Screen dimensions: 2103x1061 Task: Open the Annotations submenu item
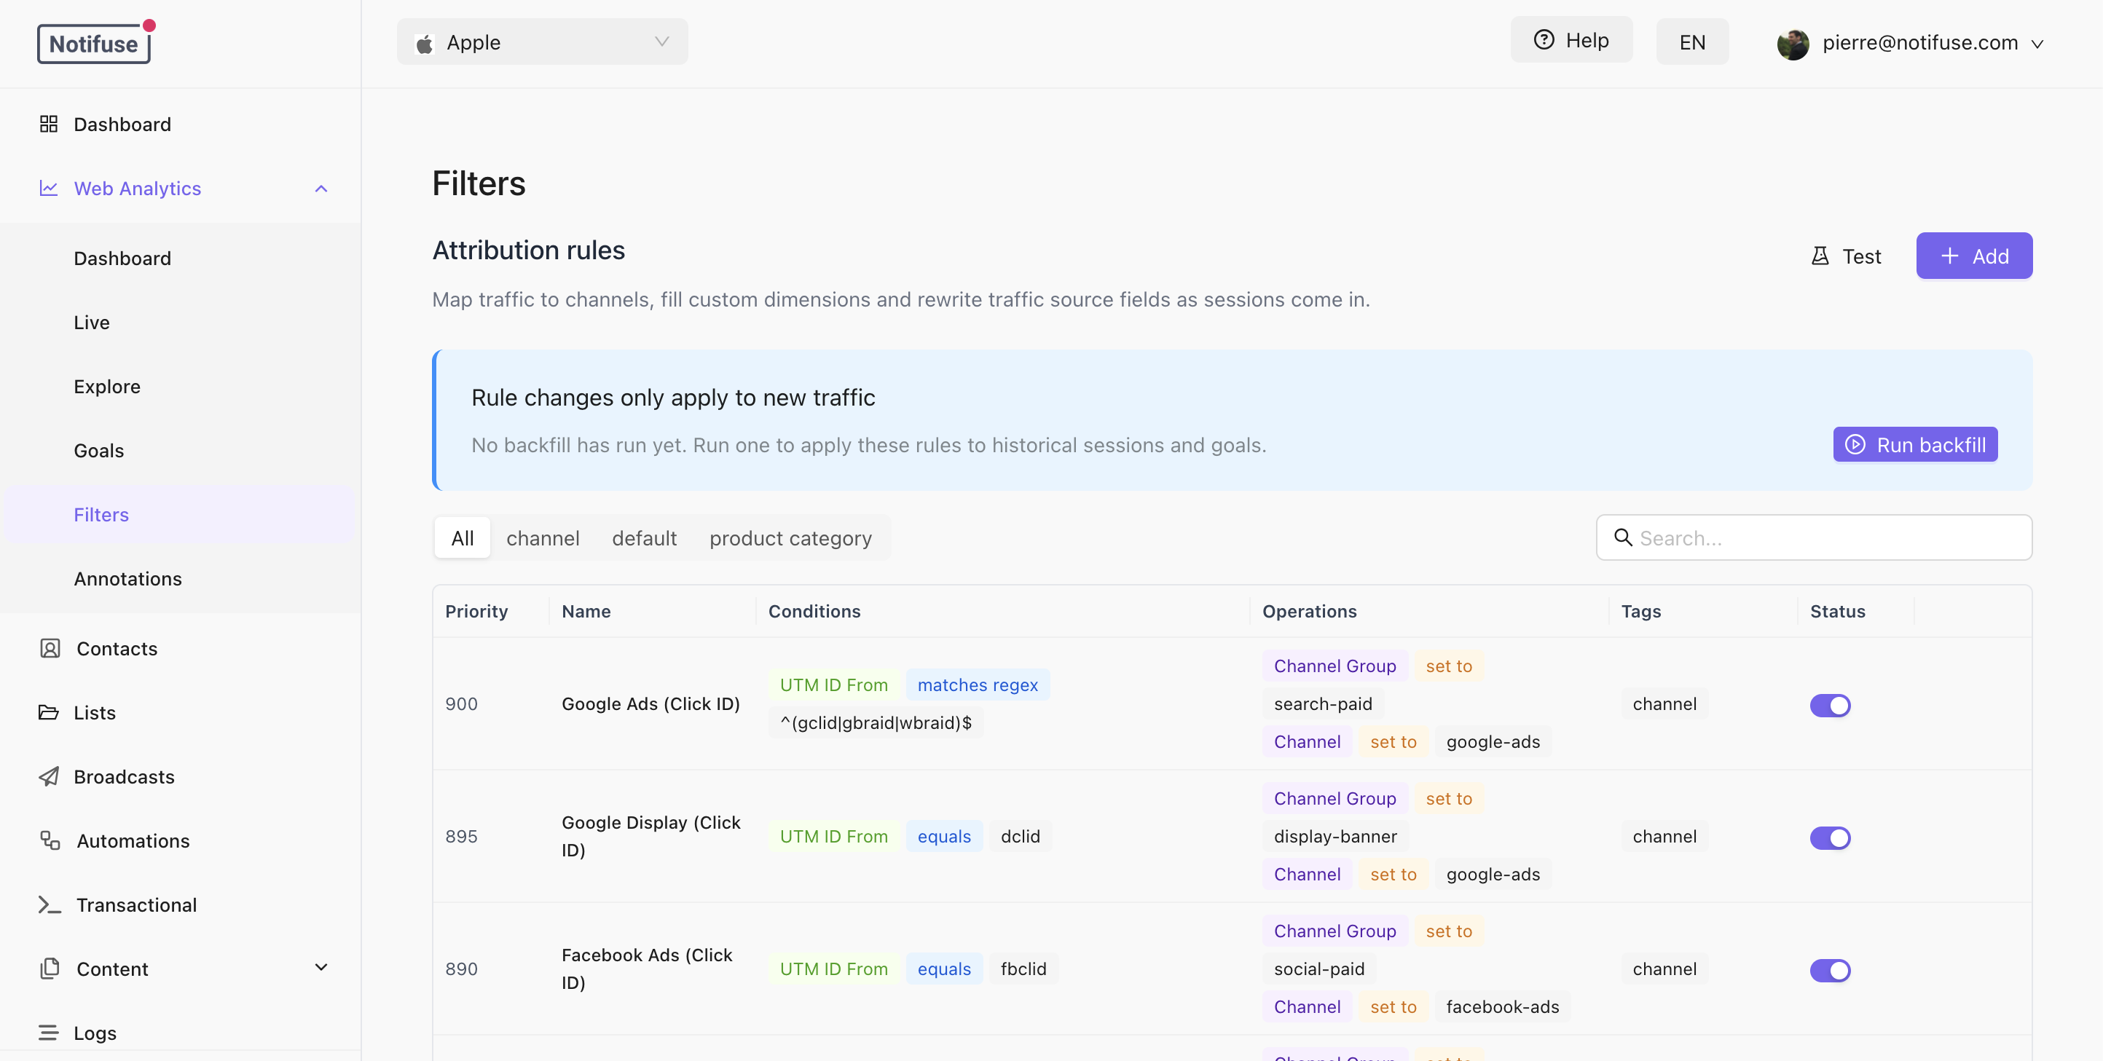tap(180, 579)
